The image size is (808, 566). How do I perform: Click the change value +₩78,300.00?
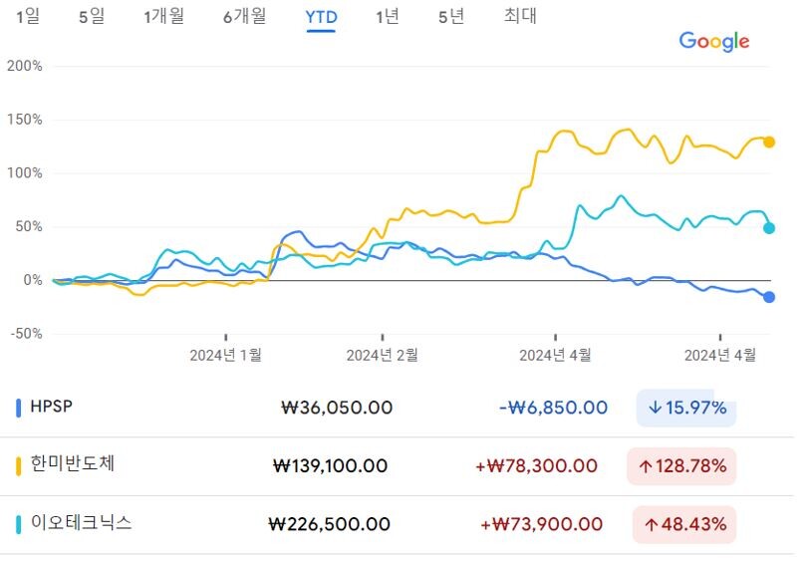(x=536, y=466)
